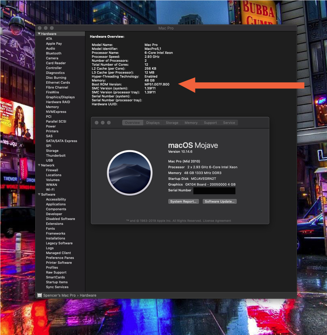Select Volumes under Network
The height and width of the screenshot is (335, 327).
(x=53, y=180)
